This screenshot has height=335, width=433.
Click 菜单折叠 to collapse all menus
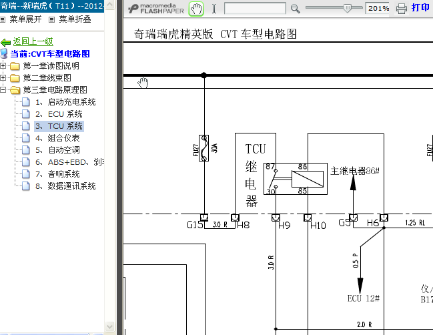click(x=75, y=19)
